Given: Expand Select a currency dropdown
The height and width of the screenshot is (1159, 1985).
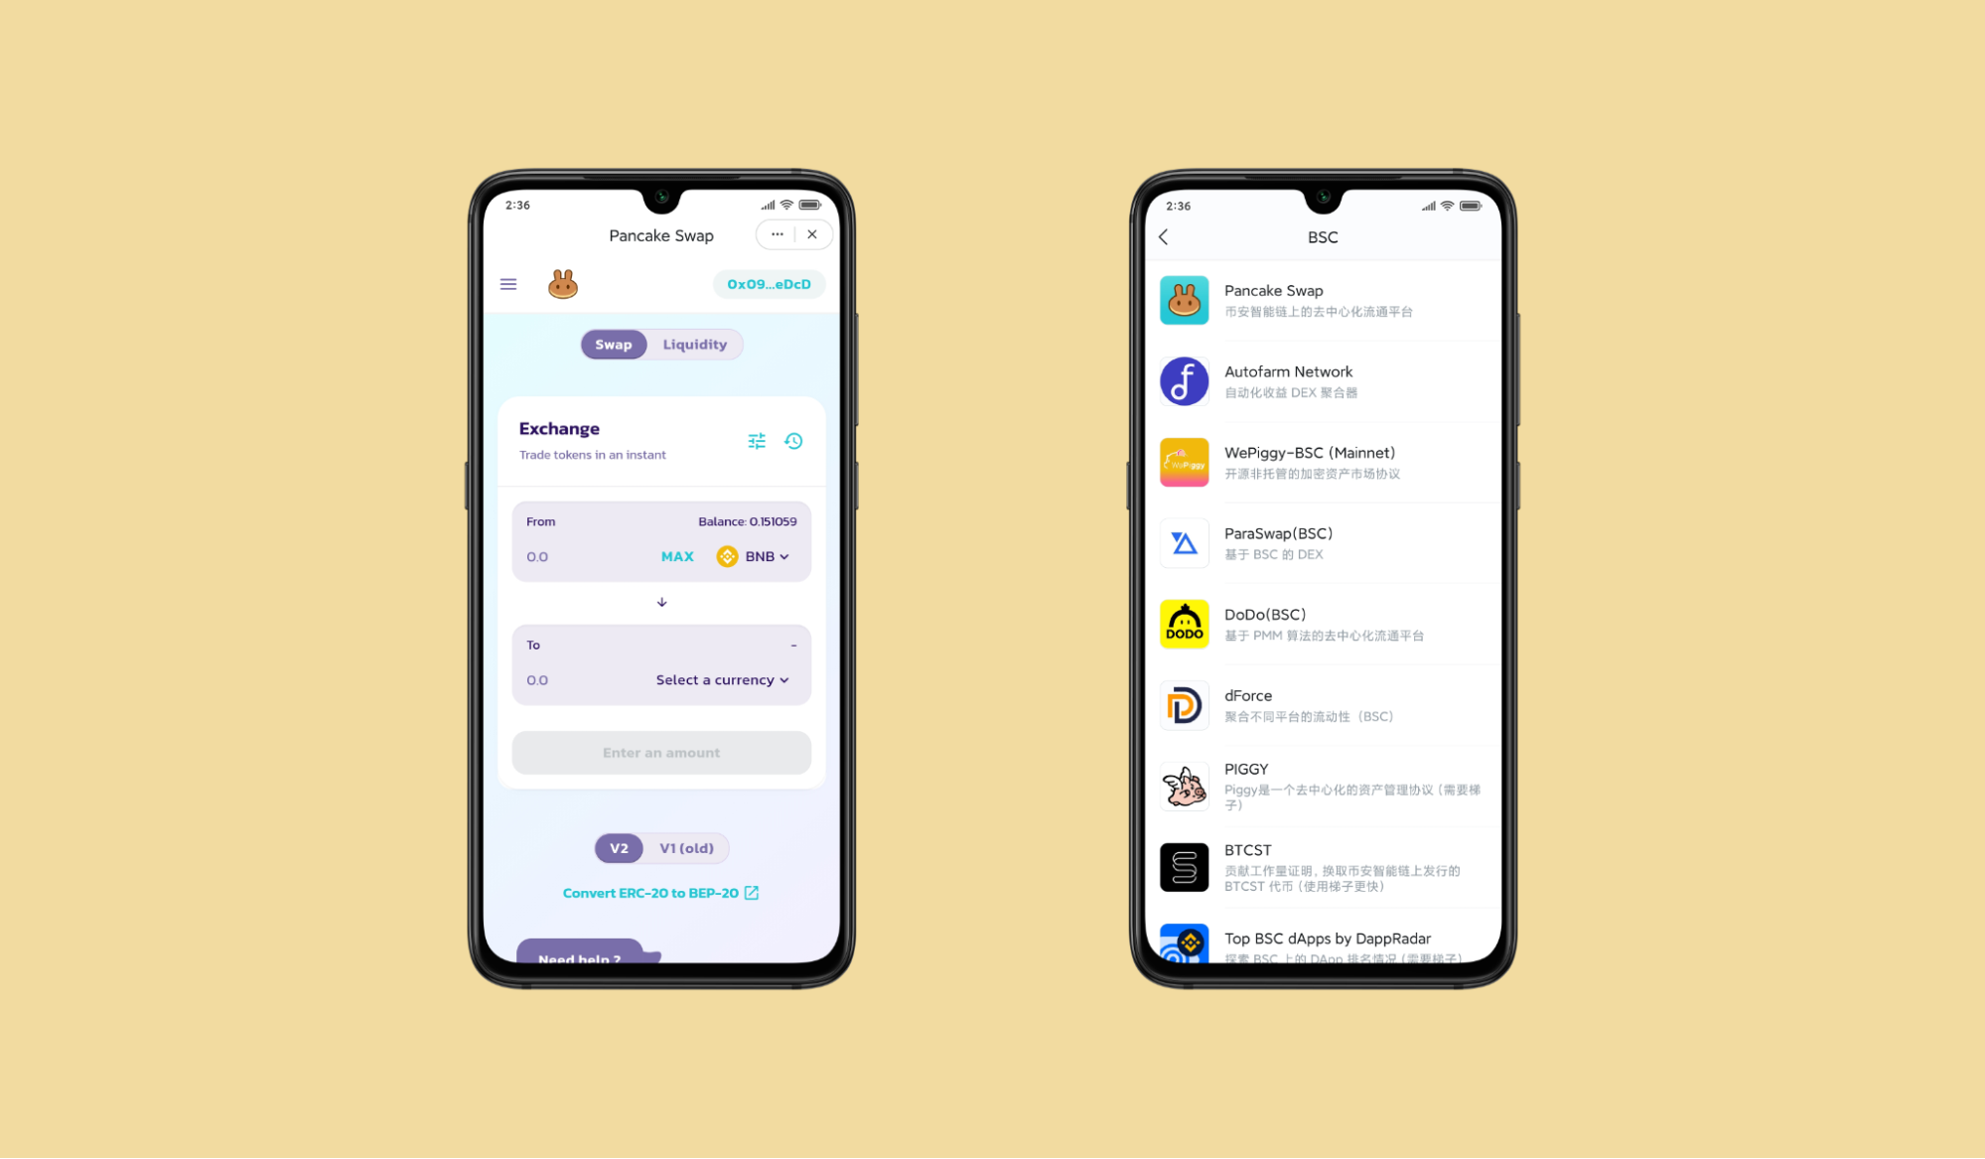Looking at the screenshot, I should (724, 679).
